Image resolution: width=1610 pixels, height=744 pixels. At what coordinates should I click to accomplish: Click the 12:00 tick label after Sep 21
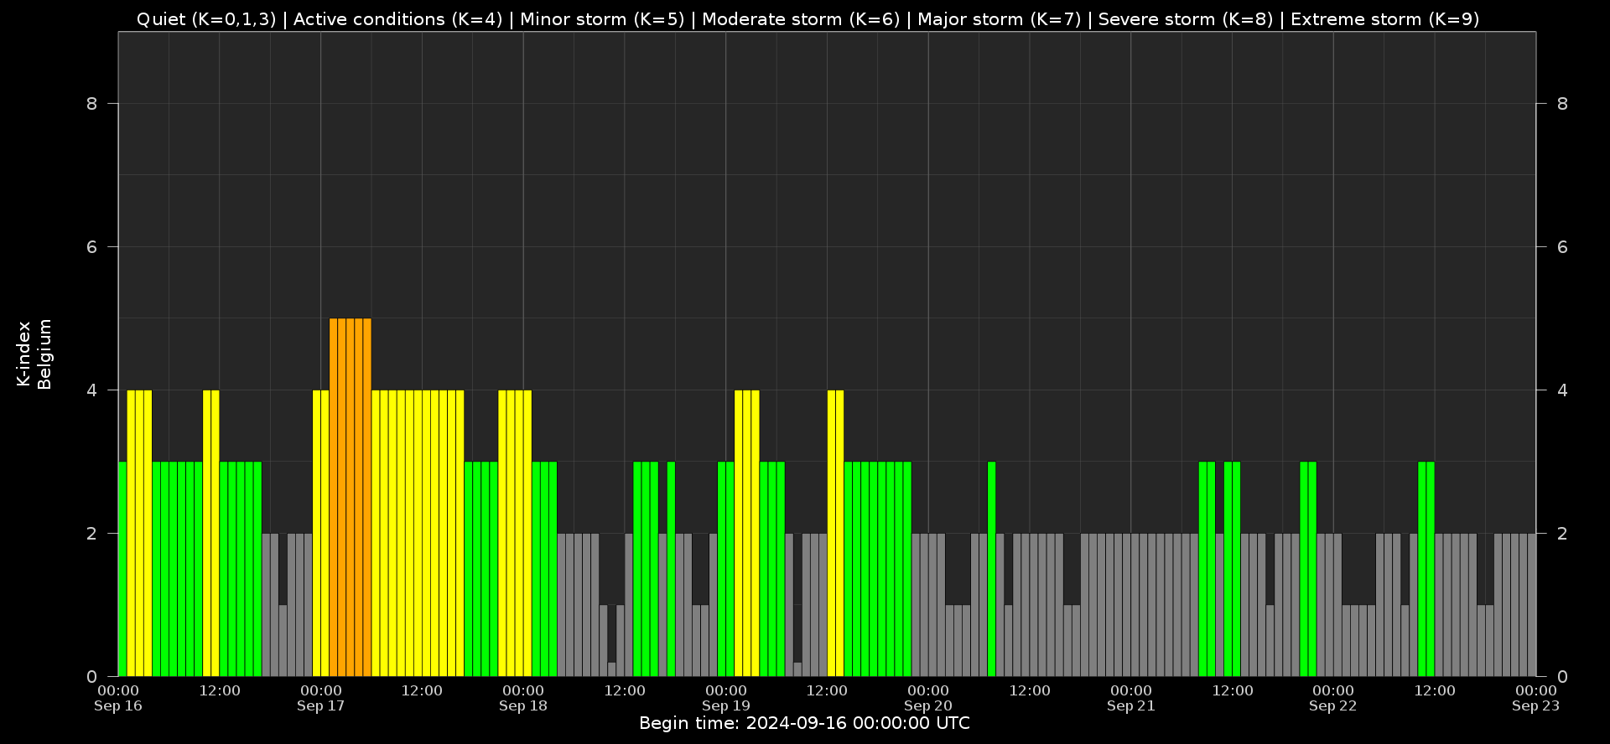[x=1233, y=690]
